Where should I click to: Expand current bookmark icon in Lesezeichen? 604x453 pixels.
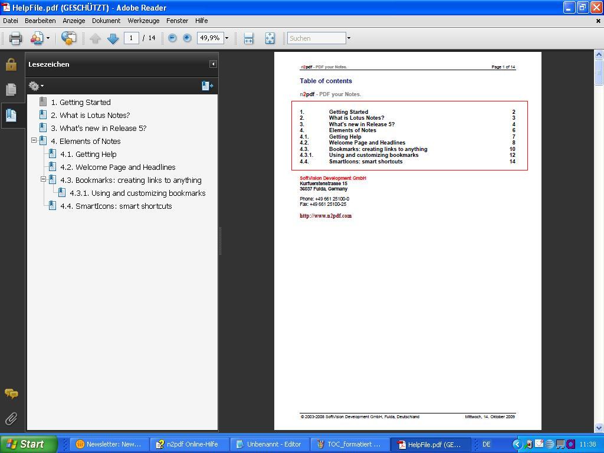coord(207,86)
